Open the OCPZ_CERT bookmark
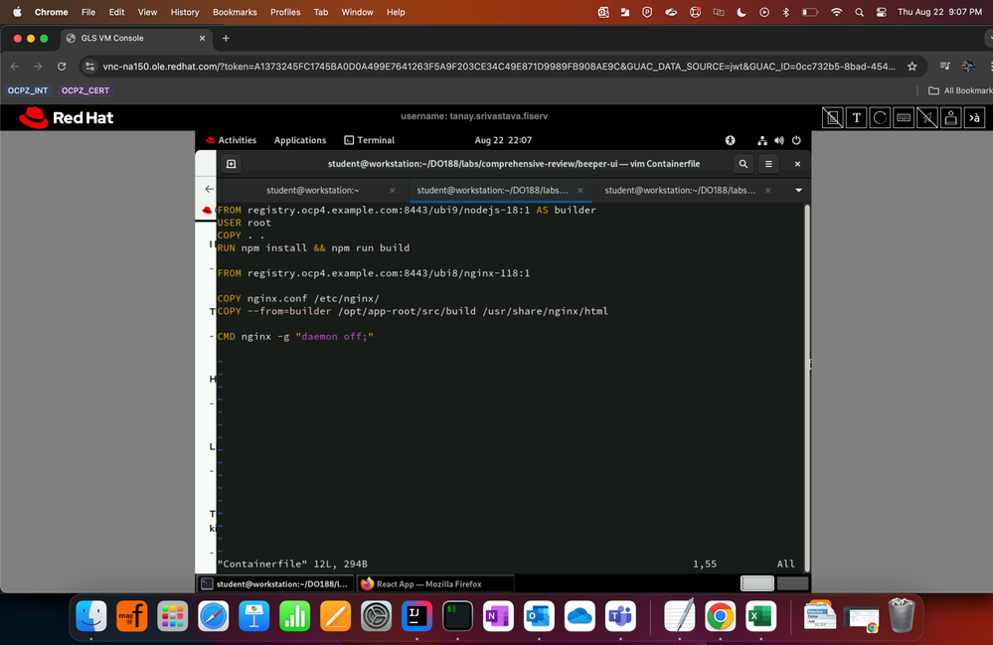The width and height of the screenshot is (993, 645). (x=85, y=90)
